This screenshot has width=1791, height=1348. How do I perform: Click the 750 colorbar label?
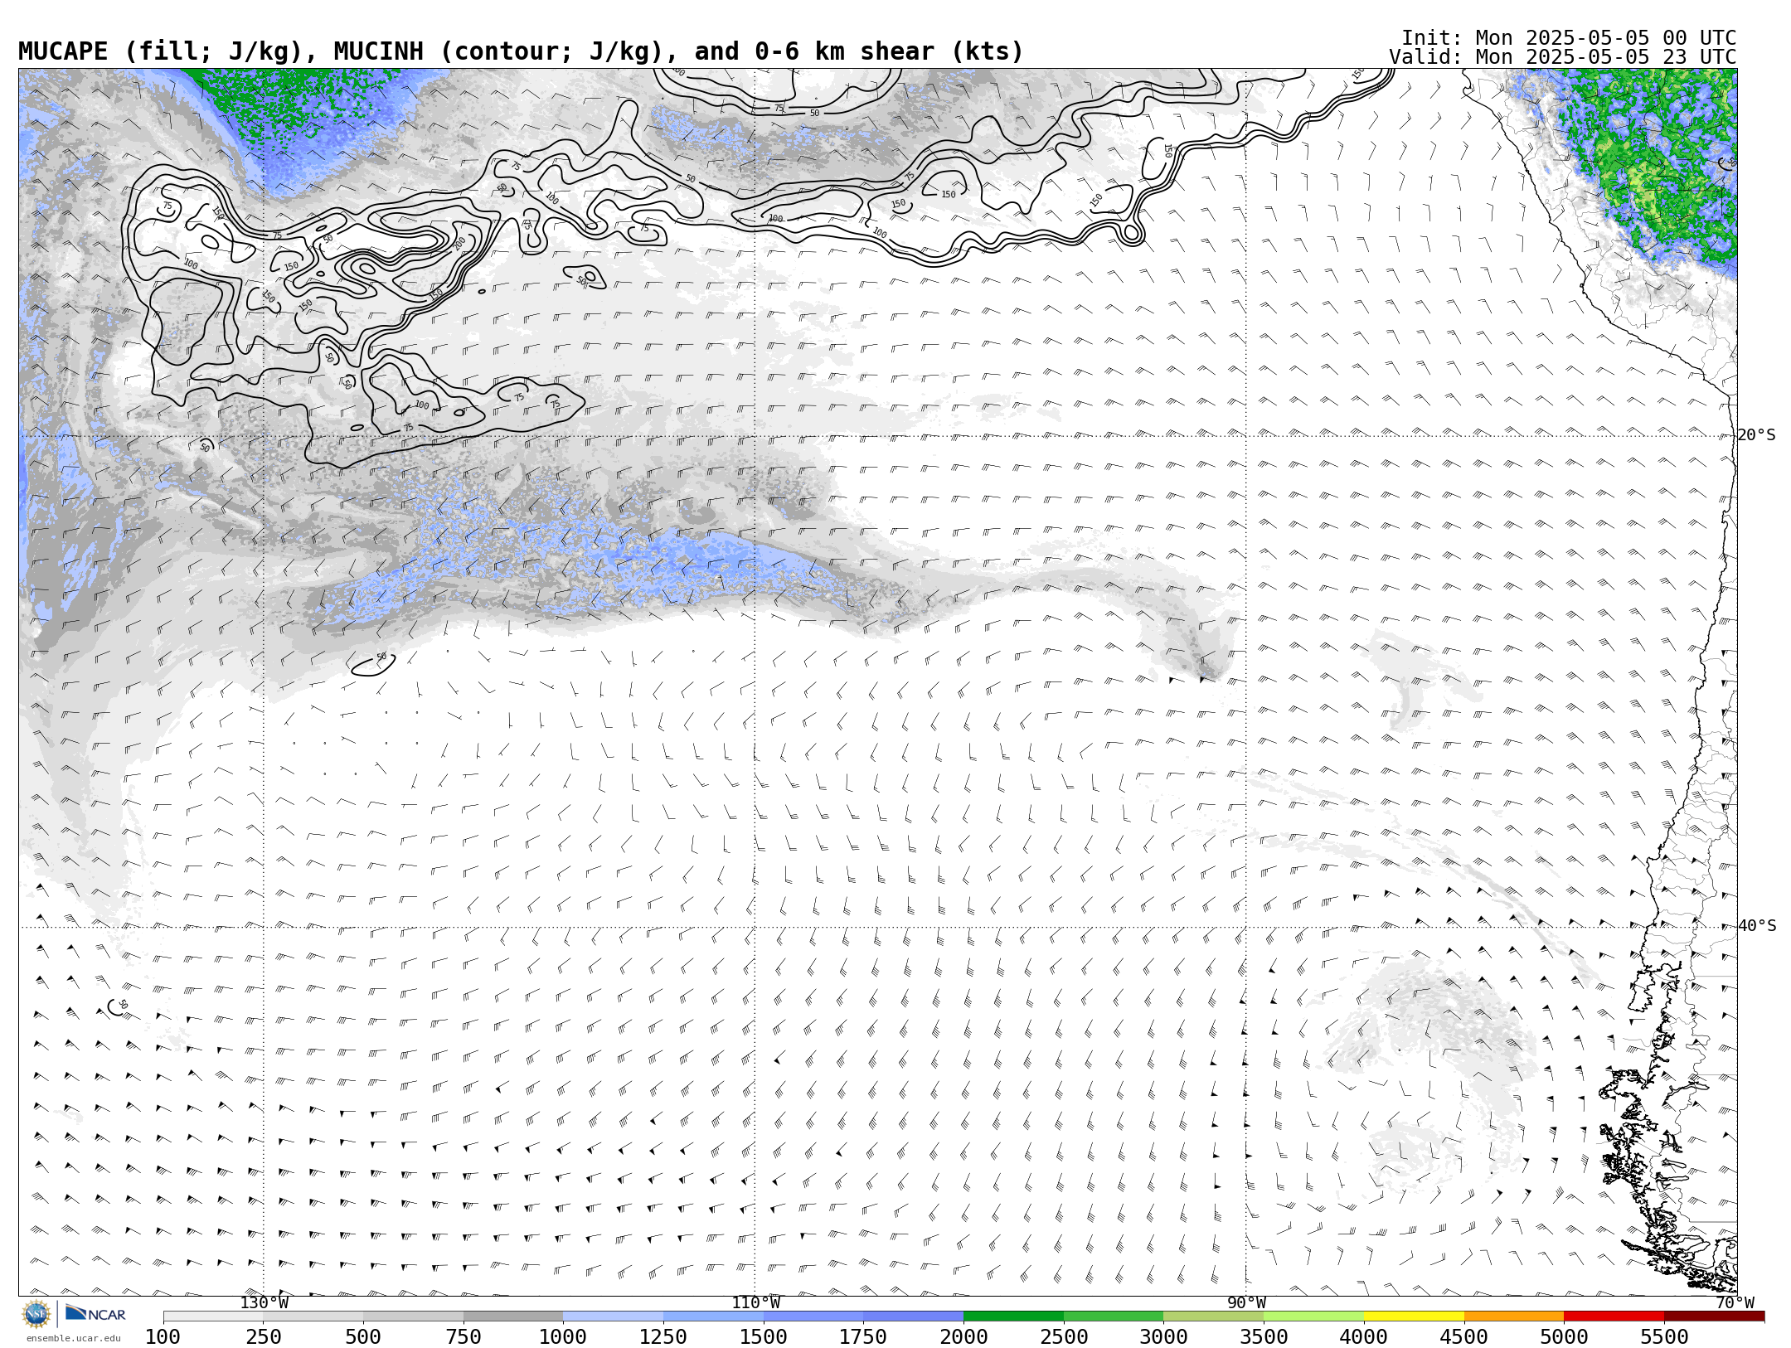464,1337
